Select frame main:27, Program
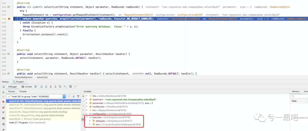Image resolution: width=308 pixels, height=131 pixels. 43,122
